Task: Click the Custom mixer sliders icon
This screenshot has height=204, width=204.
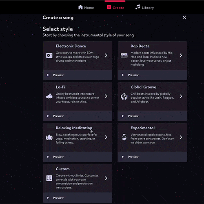Action: click(x=49, y=178)
